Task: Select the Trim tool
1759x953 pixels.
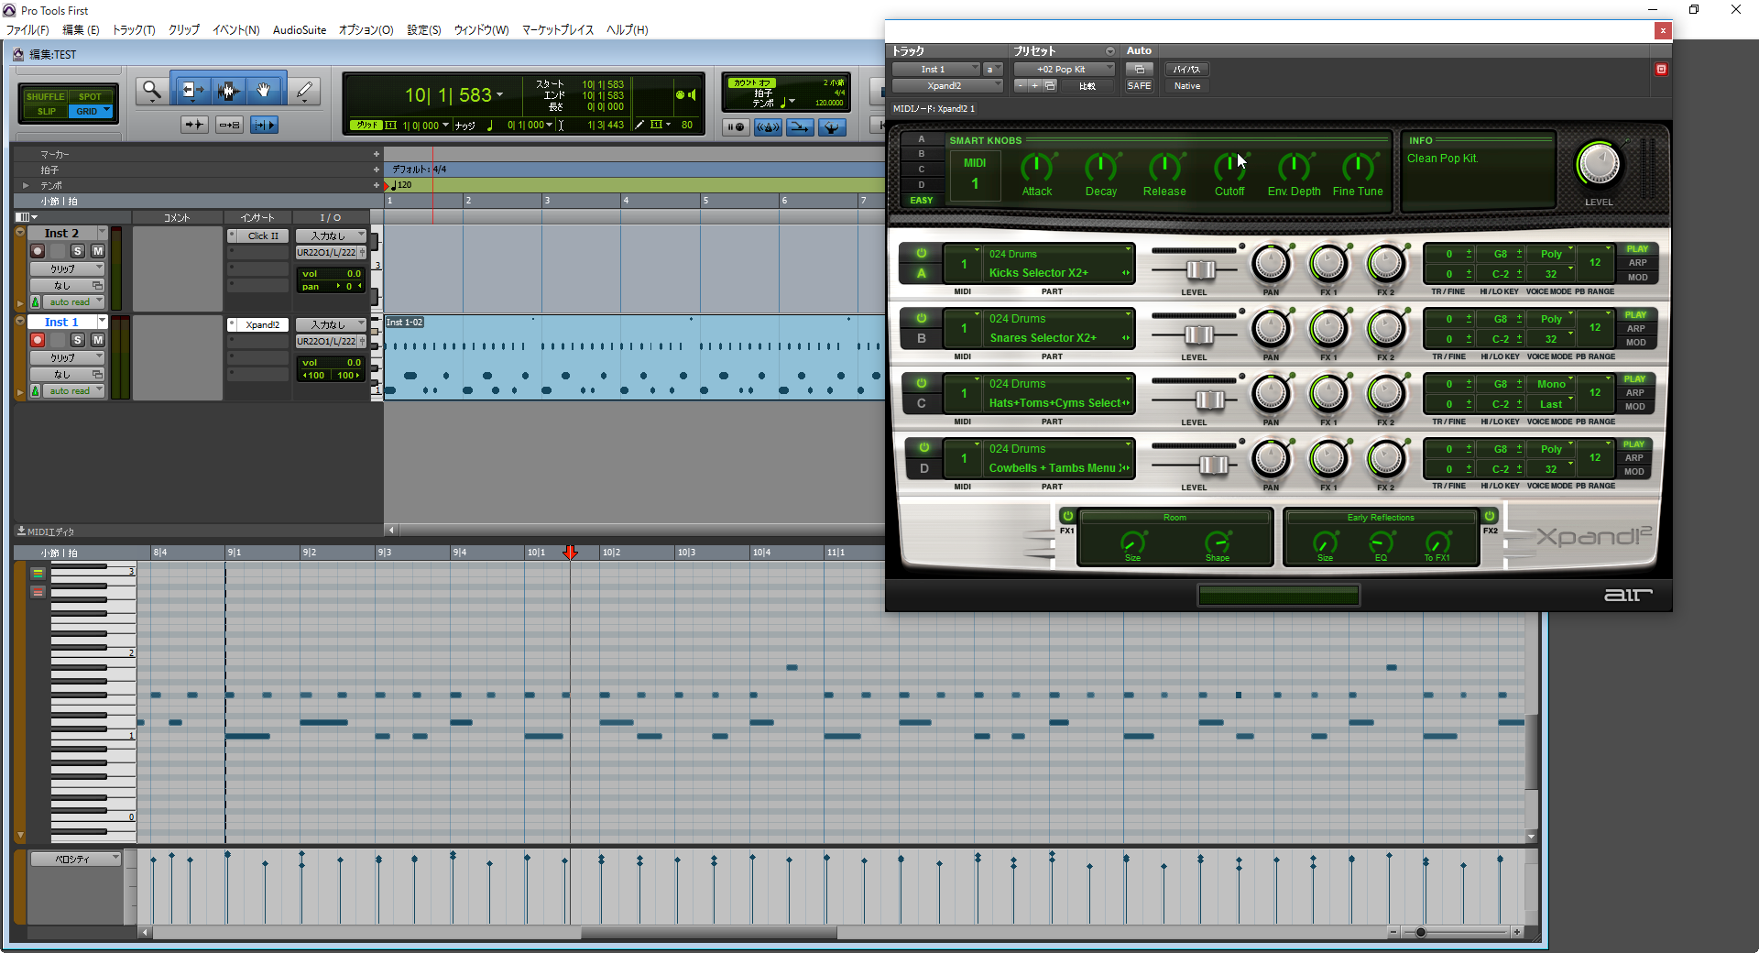Action: pos(192,91)
